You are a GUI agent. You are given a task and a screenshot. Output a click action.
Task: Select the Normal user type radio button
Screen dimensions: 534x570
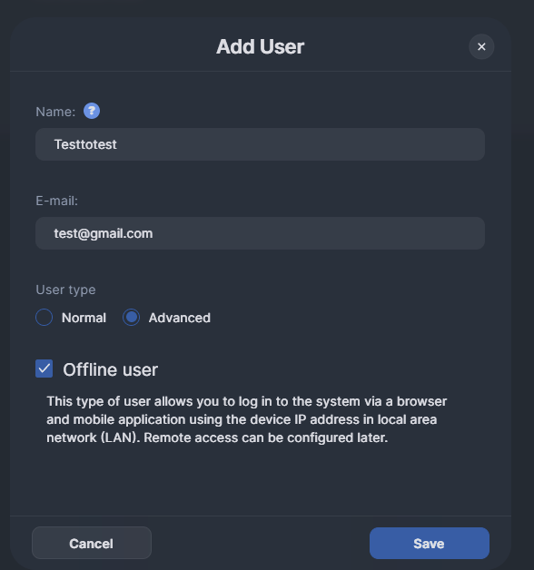coord(44,318)
